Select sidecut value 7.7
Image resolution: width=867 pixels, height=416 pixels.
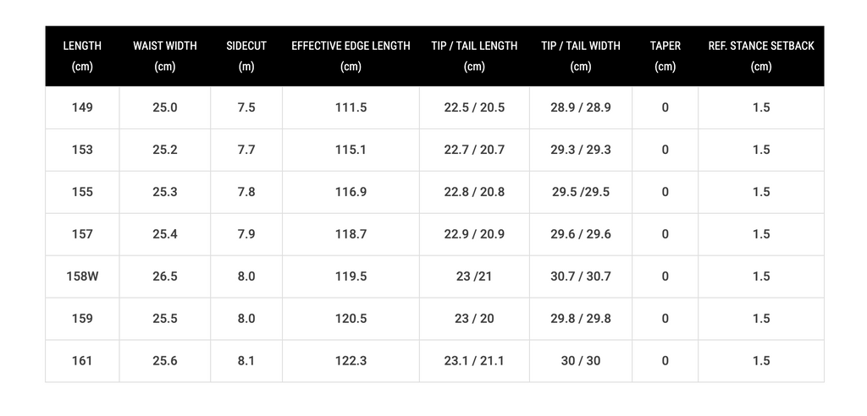point(246,150)
